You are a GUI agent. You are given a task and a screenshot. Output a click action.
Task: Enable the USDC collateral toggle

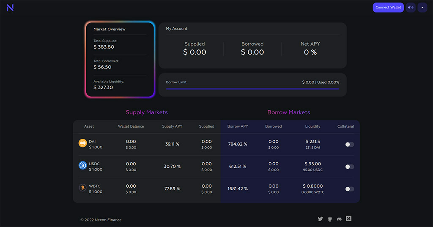click(349, 167)
